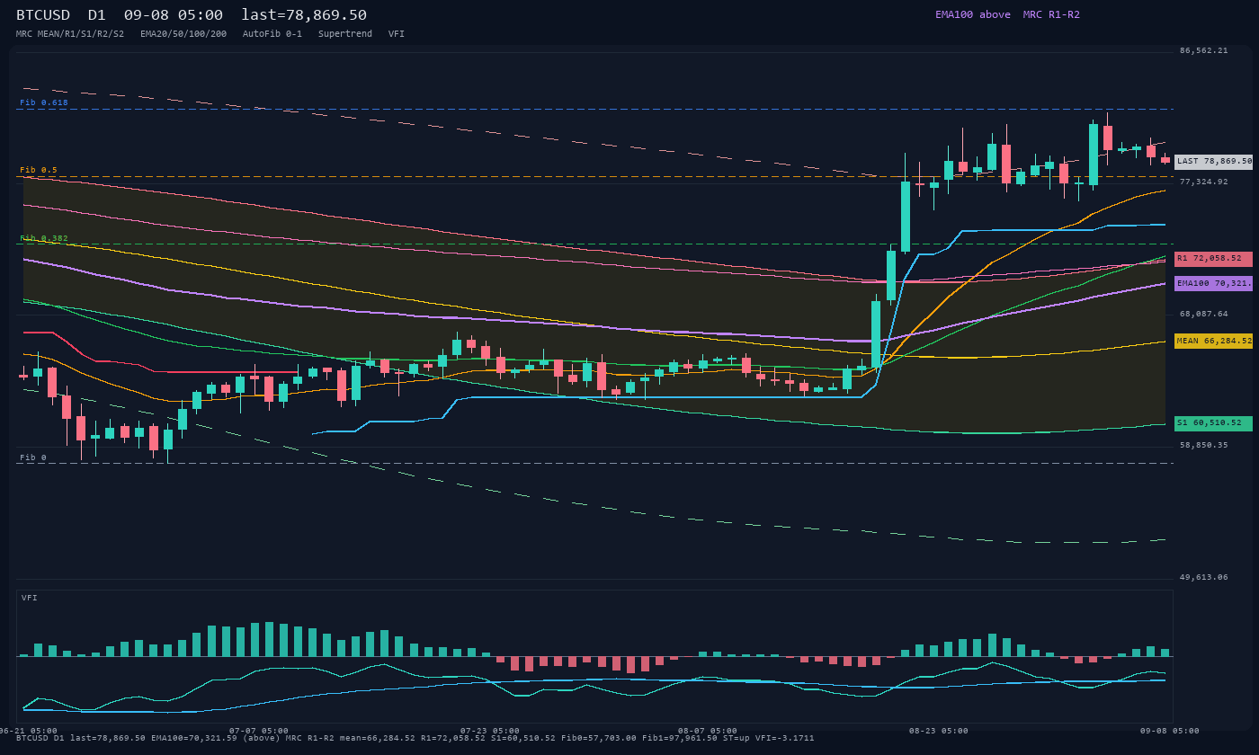The height and width of the screenshot is (755, 1259).
Task: Click the S1 60,510.52 price label
Action: coord(1213,423)
